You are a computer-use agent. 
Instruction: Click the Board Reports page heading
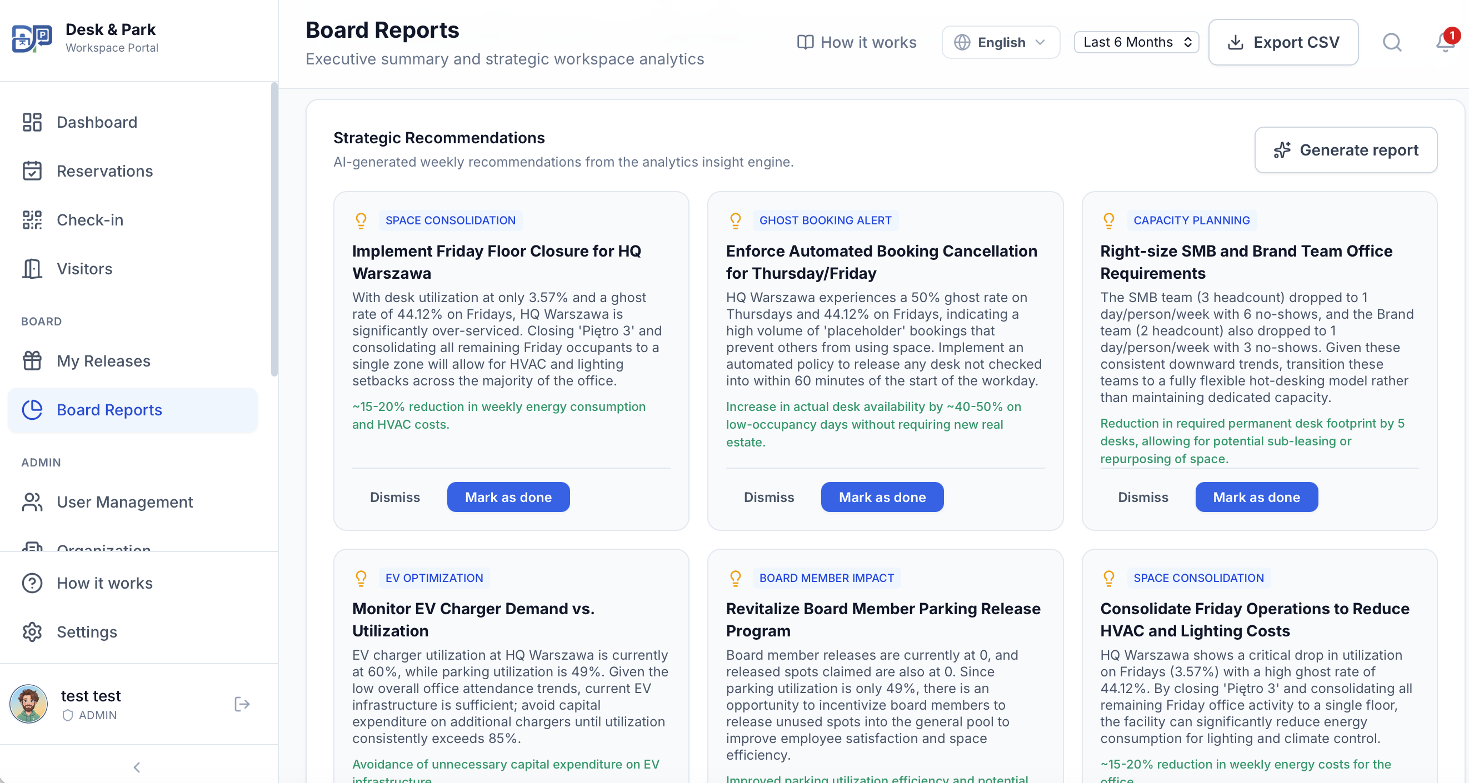click(x=382, y=30)
